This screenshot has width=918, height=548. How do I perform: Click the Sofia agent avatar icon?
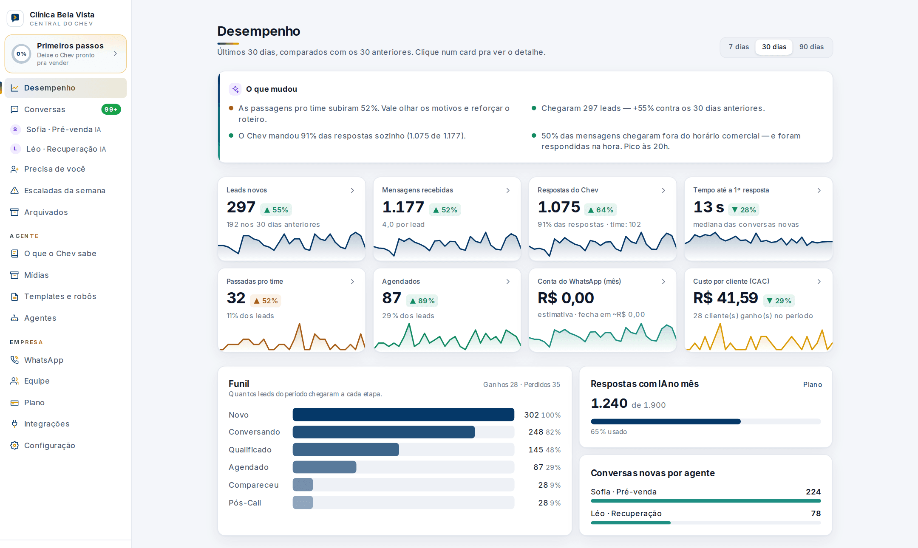pos(15,130)
